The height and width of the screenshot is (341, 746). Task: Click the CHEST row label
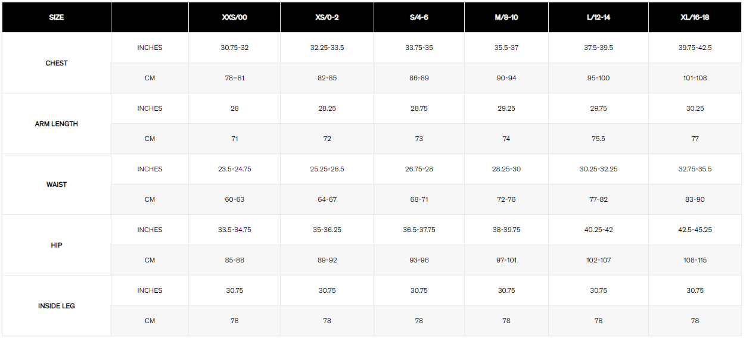[57, 63]
